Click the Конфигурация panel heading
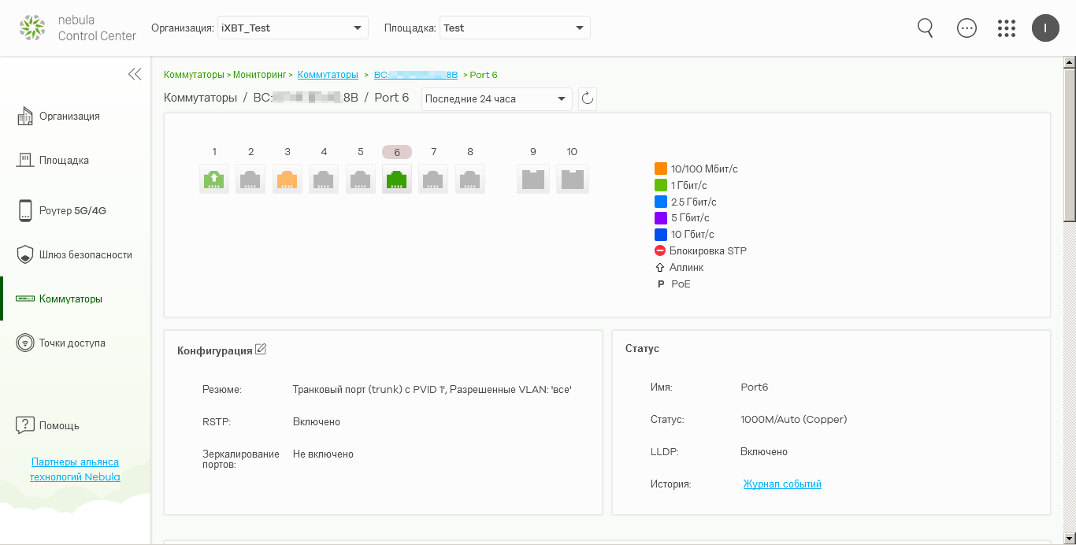The width and height of the screenshot is (1076, 545). (215, 350)
